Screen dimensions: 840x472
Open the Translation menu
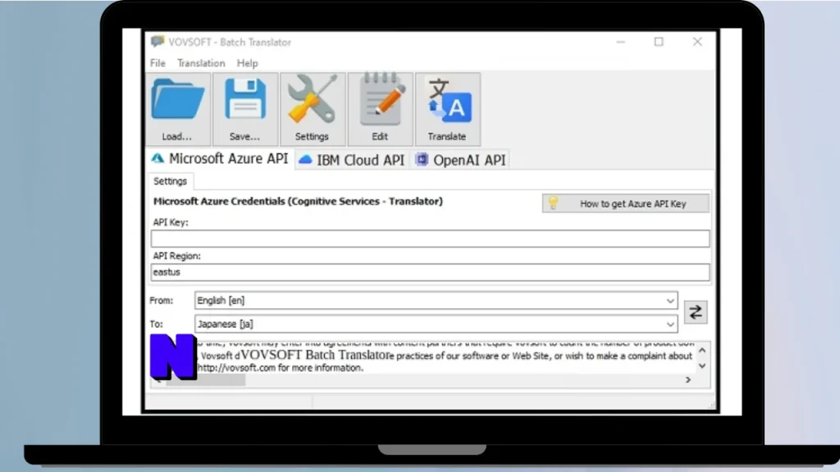(201, 63)
